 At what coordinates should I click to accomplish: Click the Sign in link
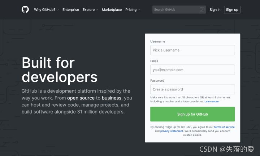tap(215, 10)
